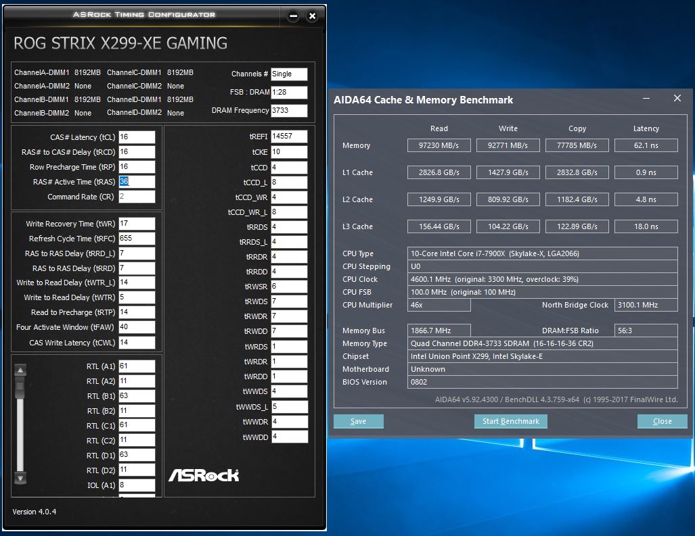The height and width of the screenshot is (536, 695).
Task: Click the tCCD_WR_L value field
Action: point(289,212)
